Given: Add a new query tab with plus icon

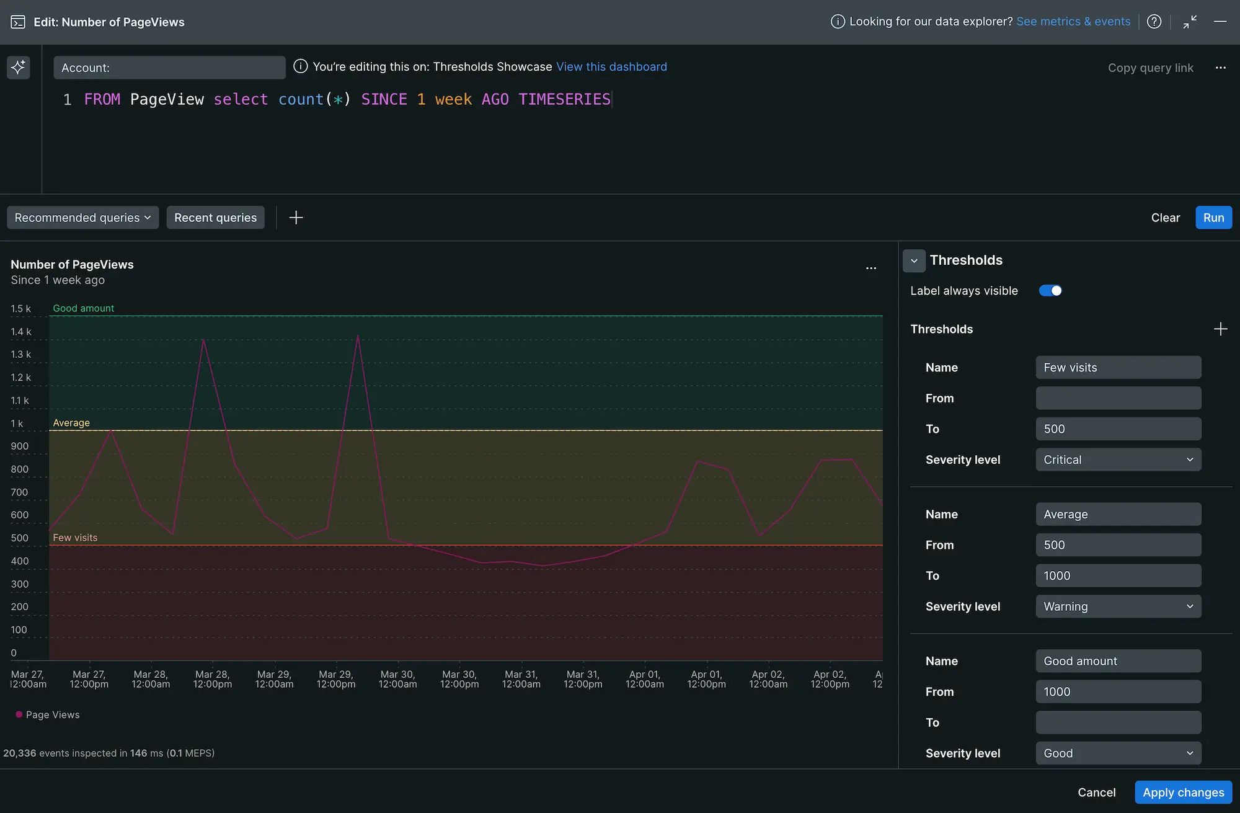Looking at the screenshot, I should 296,218.
